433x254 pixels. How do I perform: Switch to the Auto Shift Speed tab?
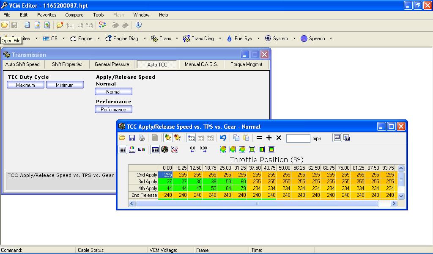coord(22,64)
